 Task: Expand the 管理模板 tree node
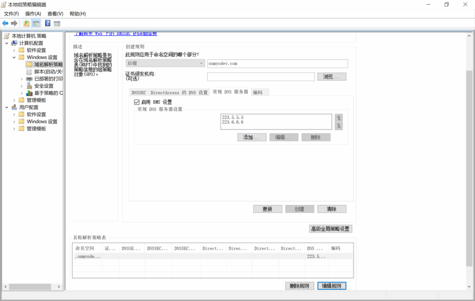(x=14, y=100)
